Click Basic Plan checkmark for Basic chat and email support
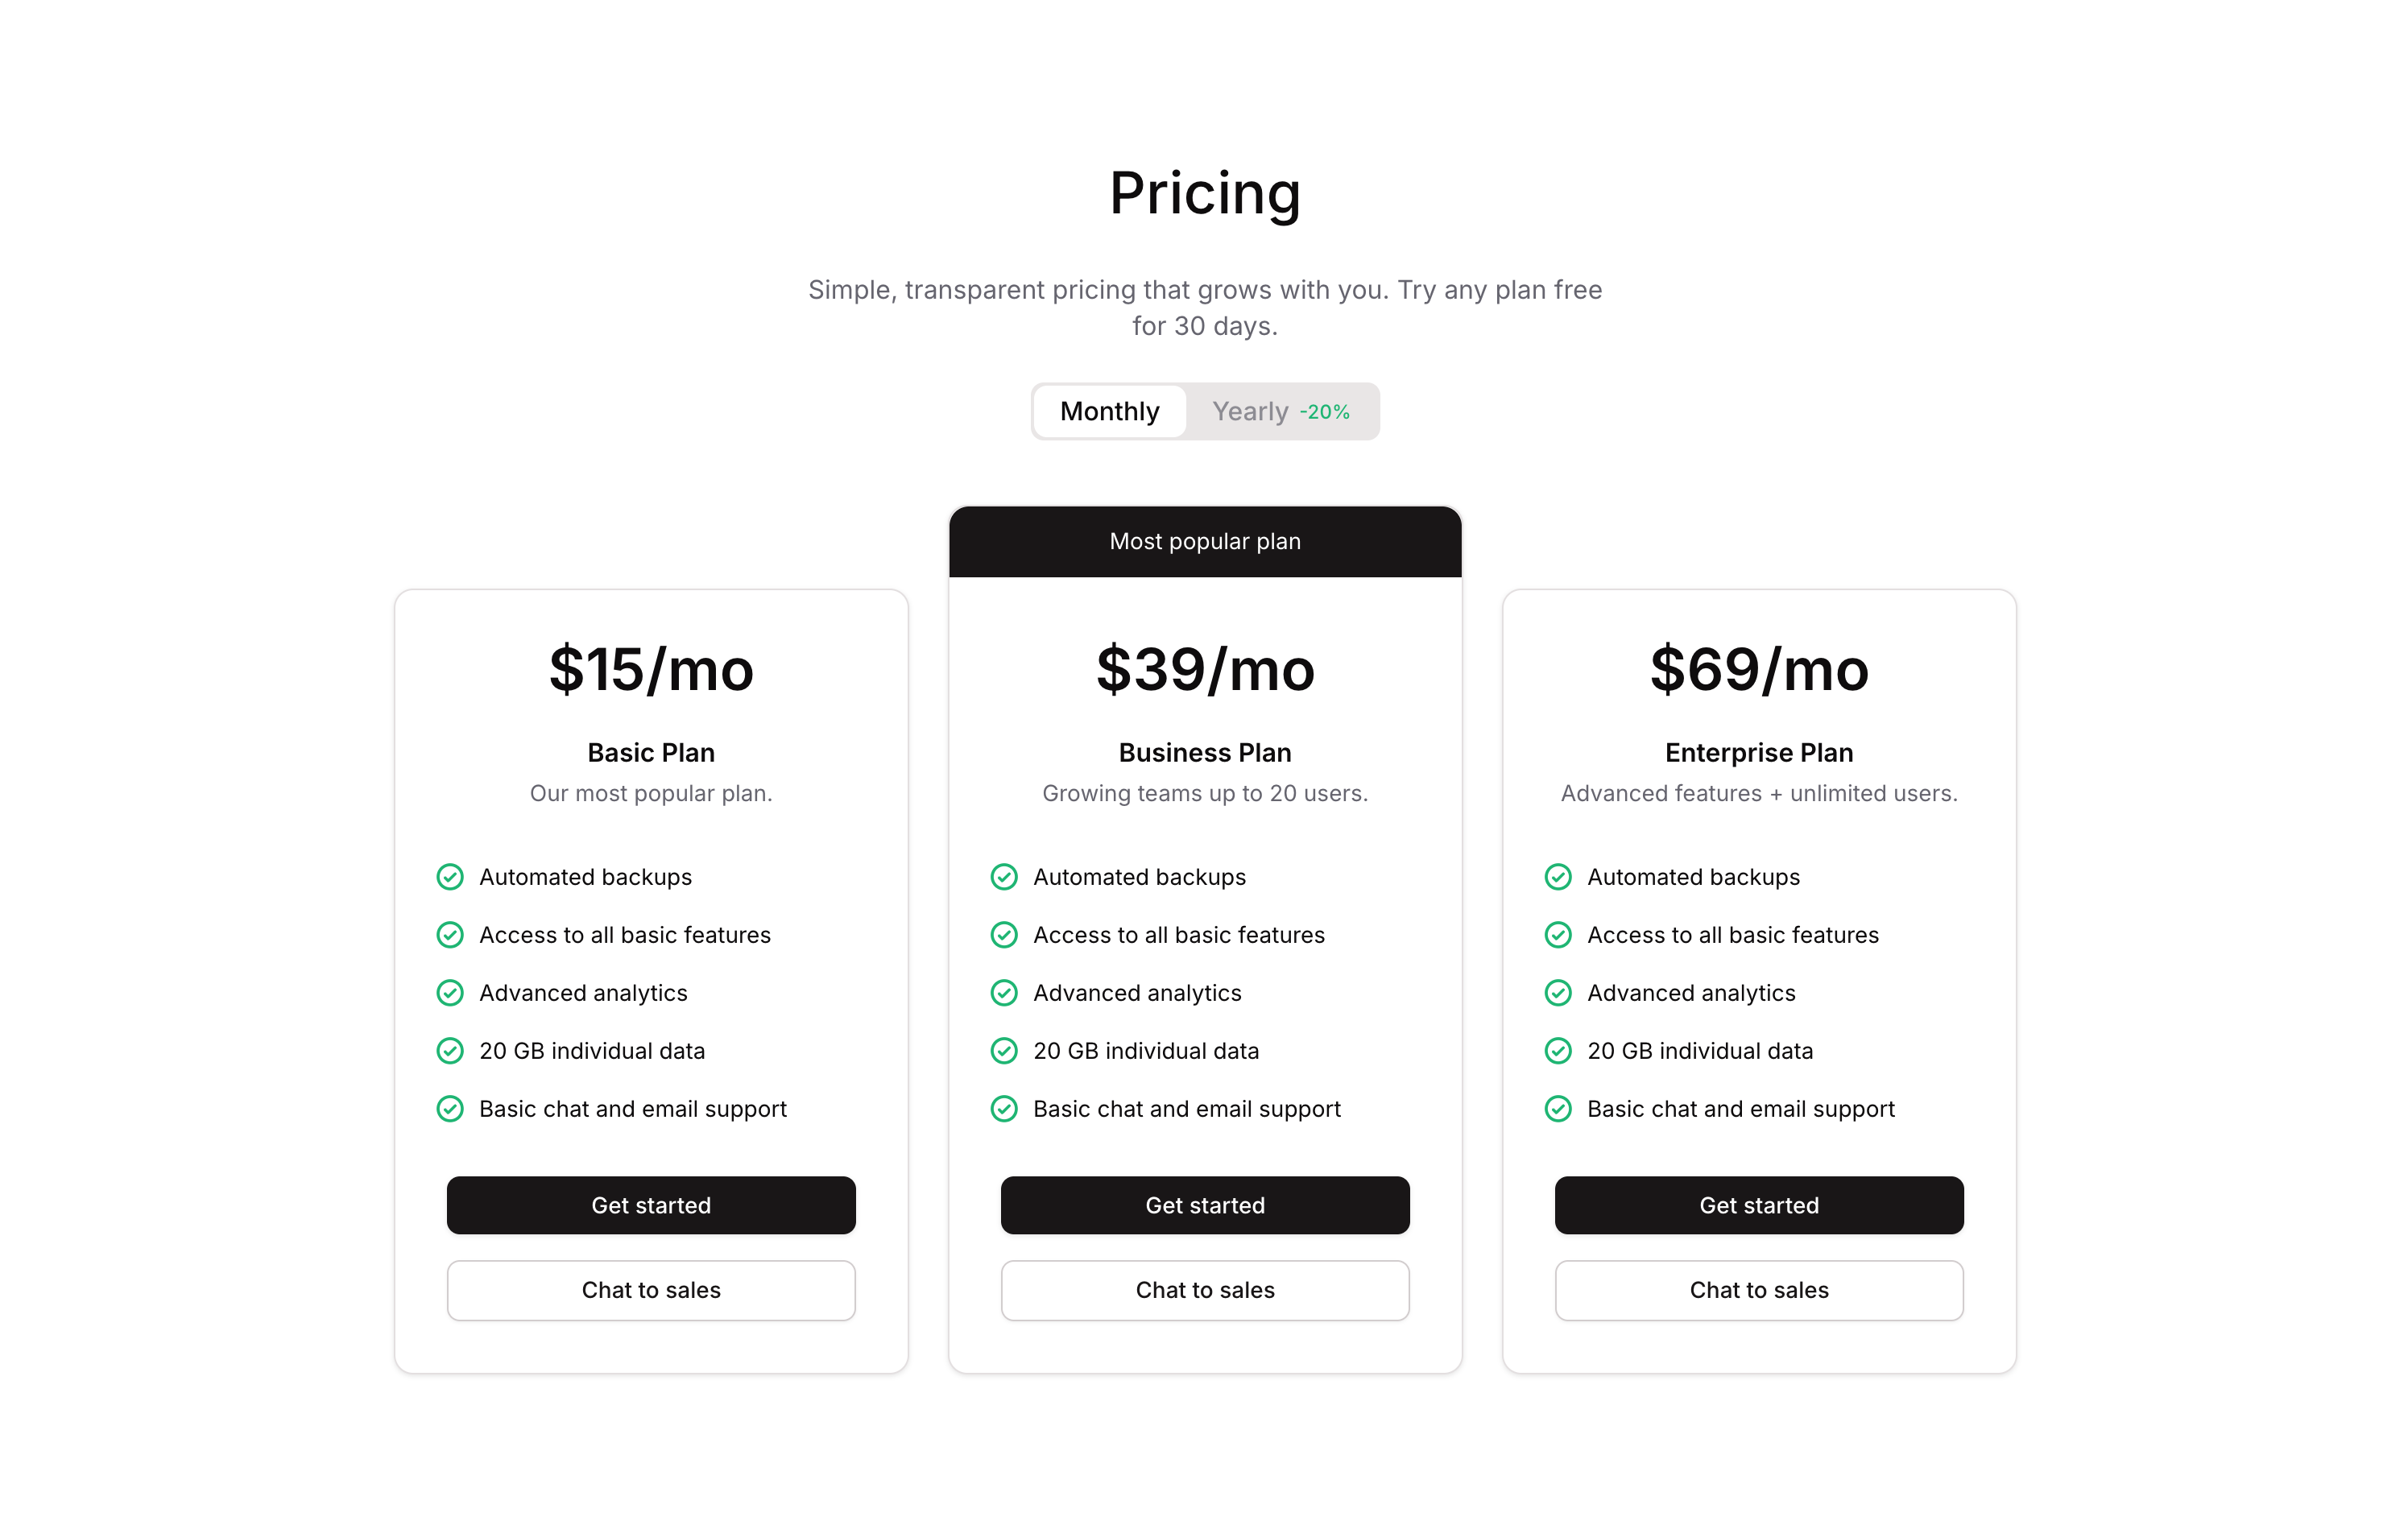This screenshot has width=2408, height=1525. tap(450, 1109)
